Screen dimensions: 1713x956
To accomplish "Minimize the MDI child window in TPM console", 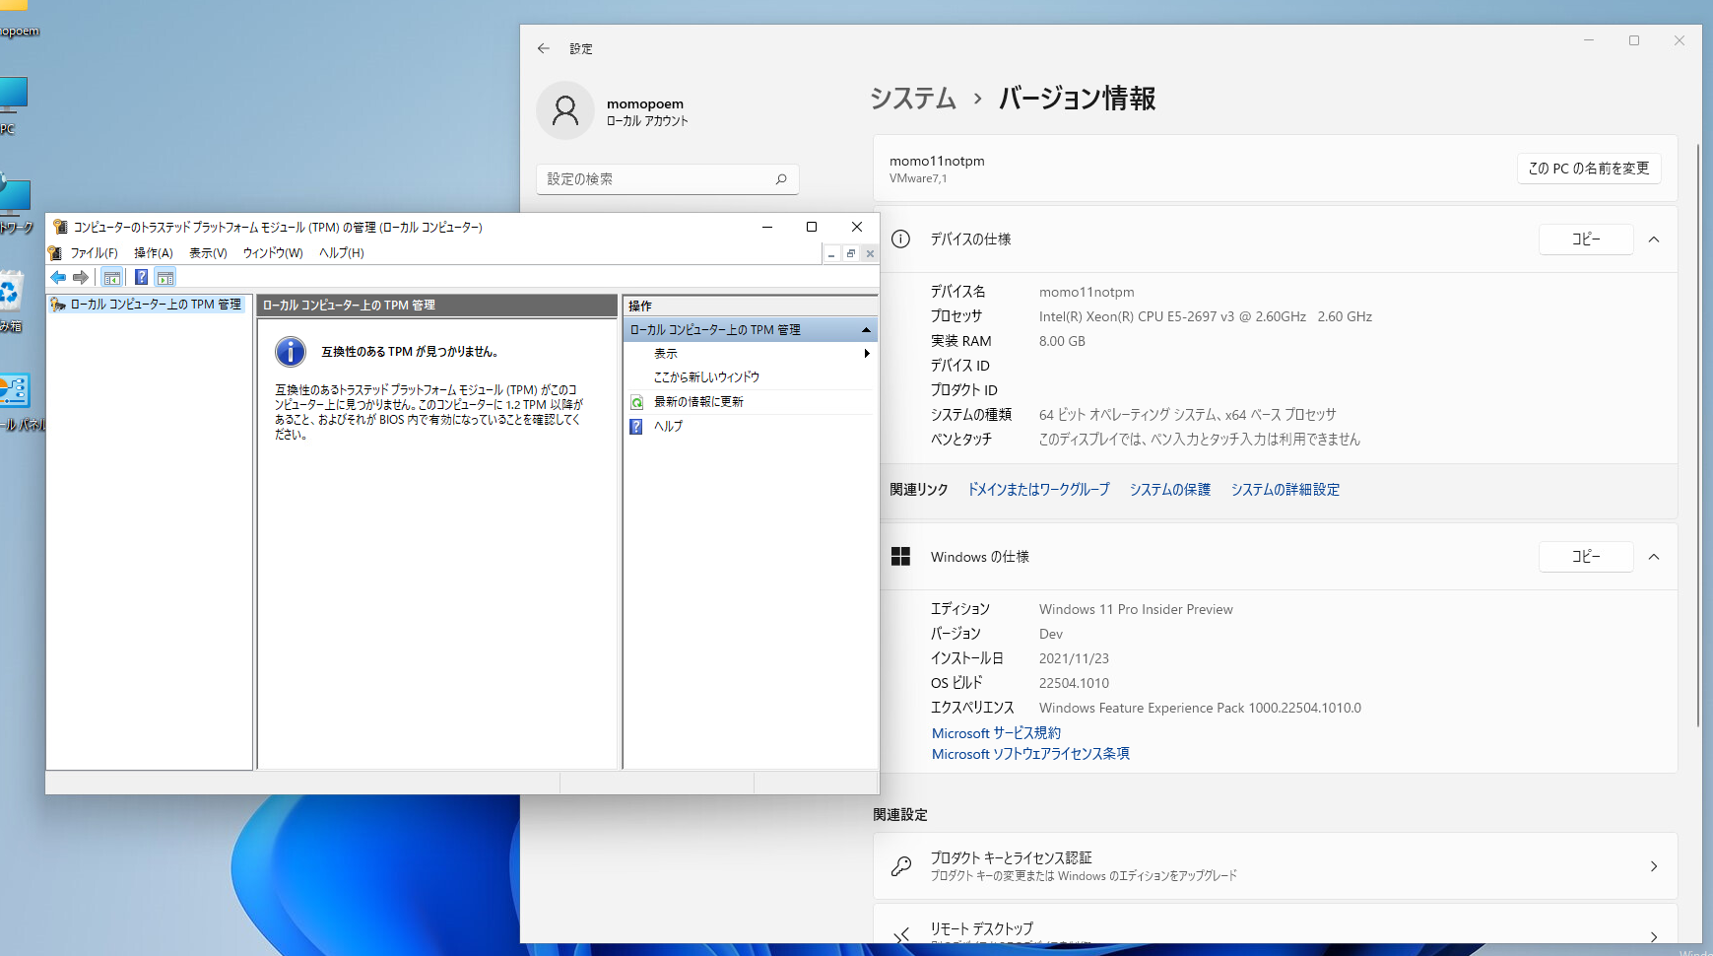I will (x=832, y=254).
